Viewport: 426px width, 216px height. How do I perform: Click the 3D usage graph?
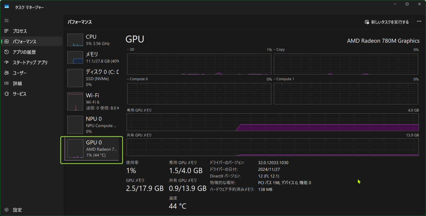point(200,64)
